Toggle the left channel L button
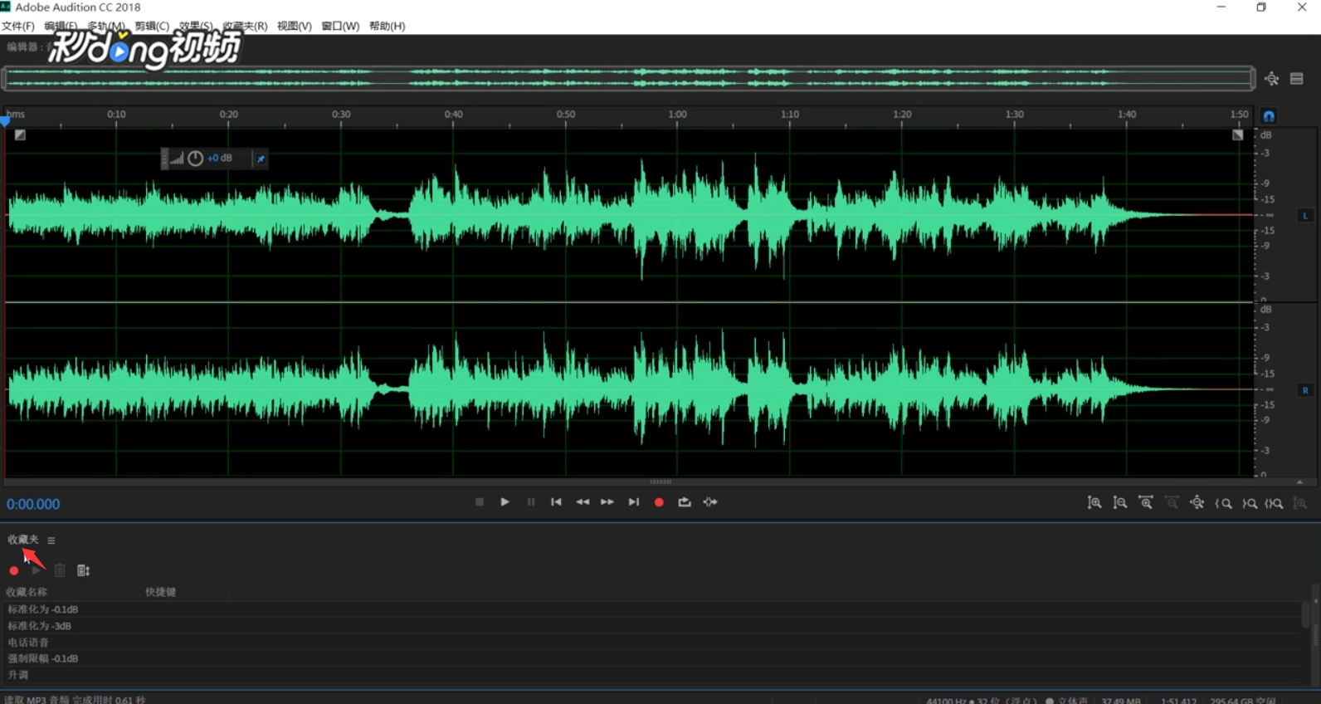Viewport: 1321px width, 704px height. pos(1305,216)
